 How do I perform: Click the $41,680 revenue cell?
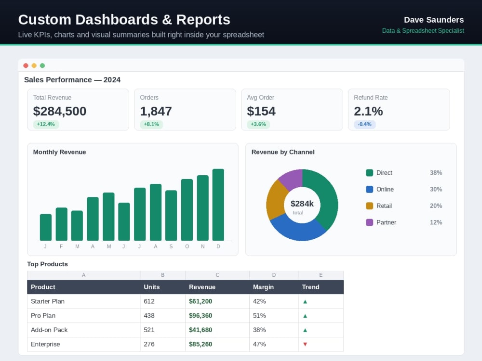(217, 330)
